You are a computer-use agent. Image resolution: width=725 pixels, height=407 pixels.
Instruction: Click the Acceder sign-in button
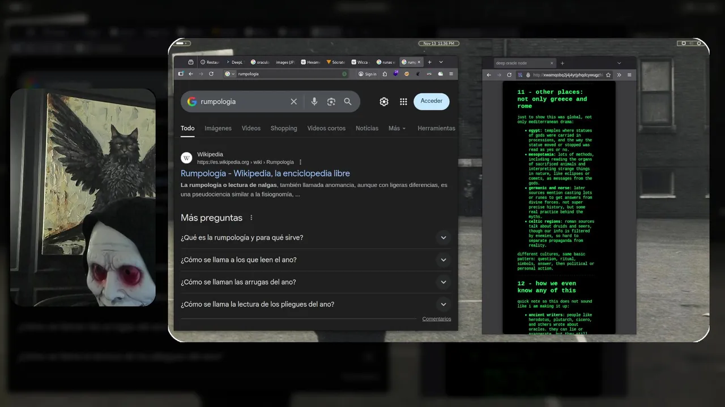click(x=432, y=101)
